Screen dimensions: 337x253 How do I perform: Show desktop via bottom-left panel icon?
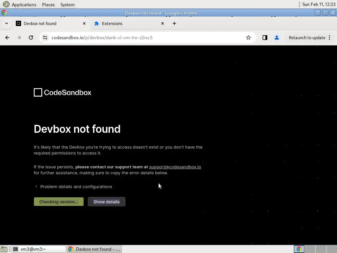coord(4,249)
